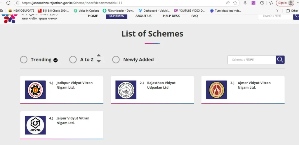Click the ascending sort arrow beside A to Z
Viewport: 299px width, 145px height.
point(99,56)
